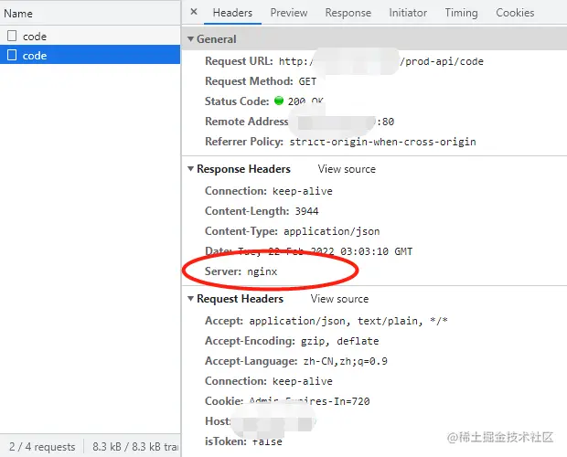Open the Preview tab
The height and width of the screenshot is (457, 567).
click(x=289, y=13)
